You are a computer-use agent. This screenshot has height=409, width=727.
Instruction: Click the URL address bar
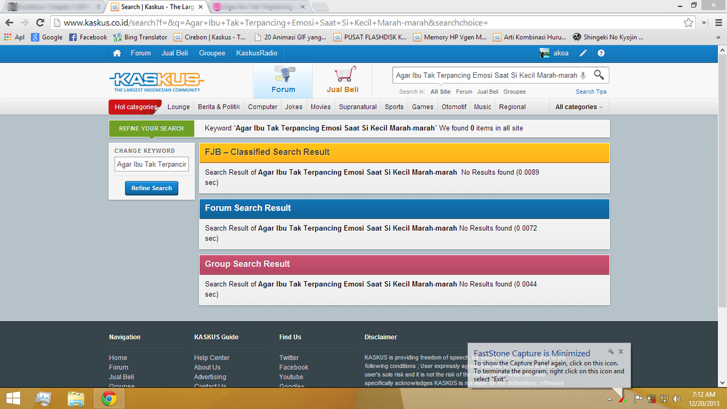(x=369, y=23)
